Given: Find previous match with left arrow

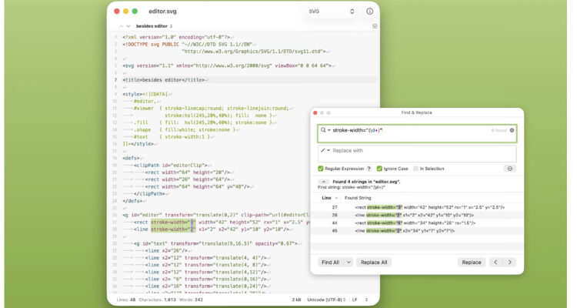Looking at the screenshot, I should [495, 262].
